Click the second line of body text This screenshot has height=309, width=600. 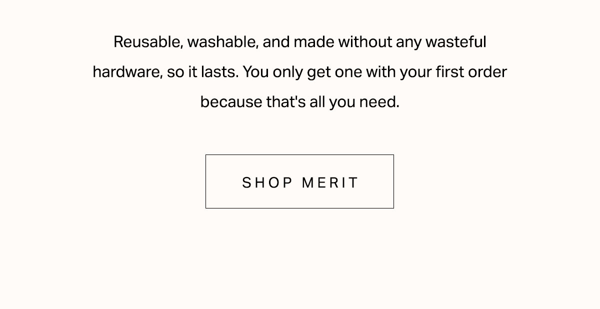pos(300,72)
